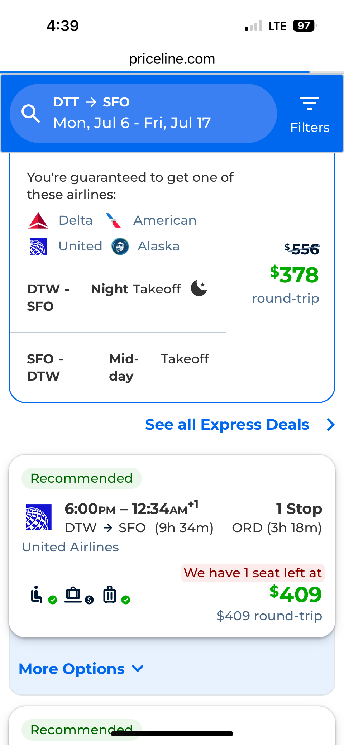Click the See all Express Deals link

[x=227, y=425]
